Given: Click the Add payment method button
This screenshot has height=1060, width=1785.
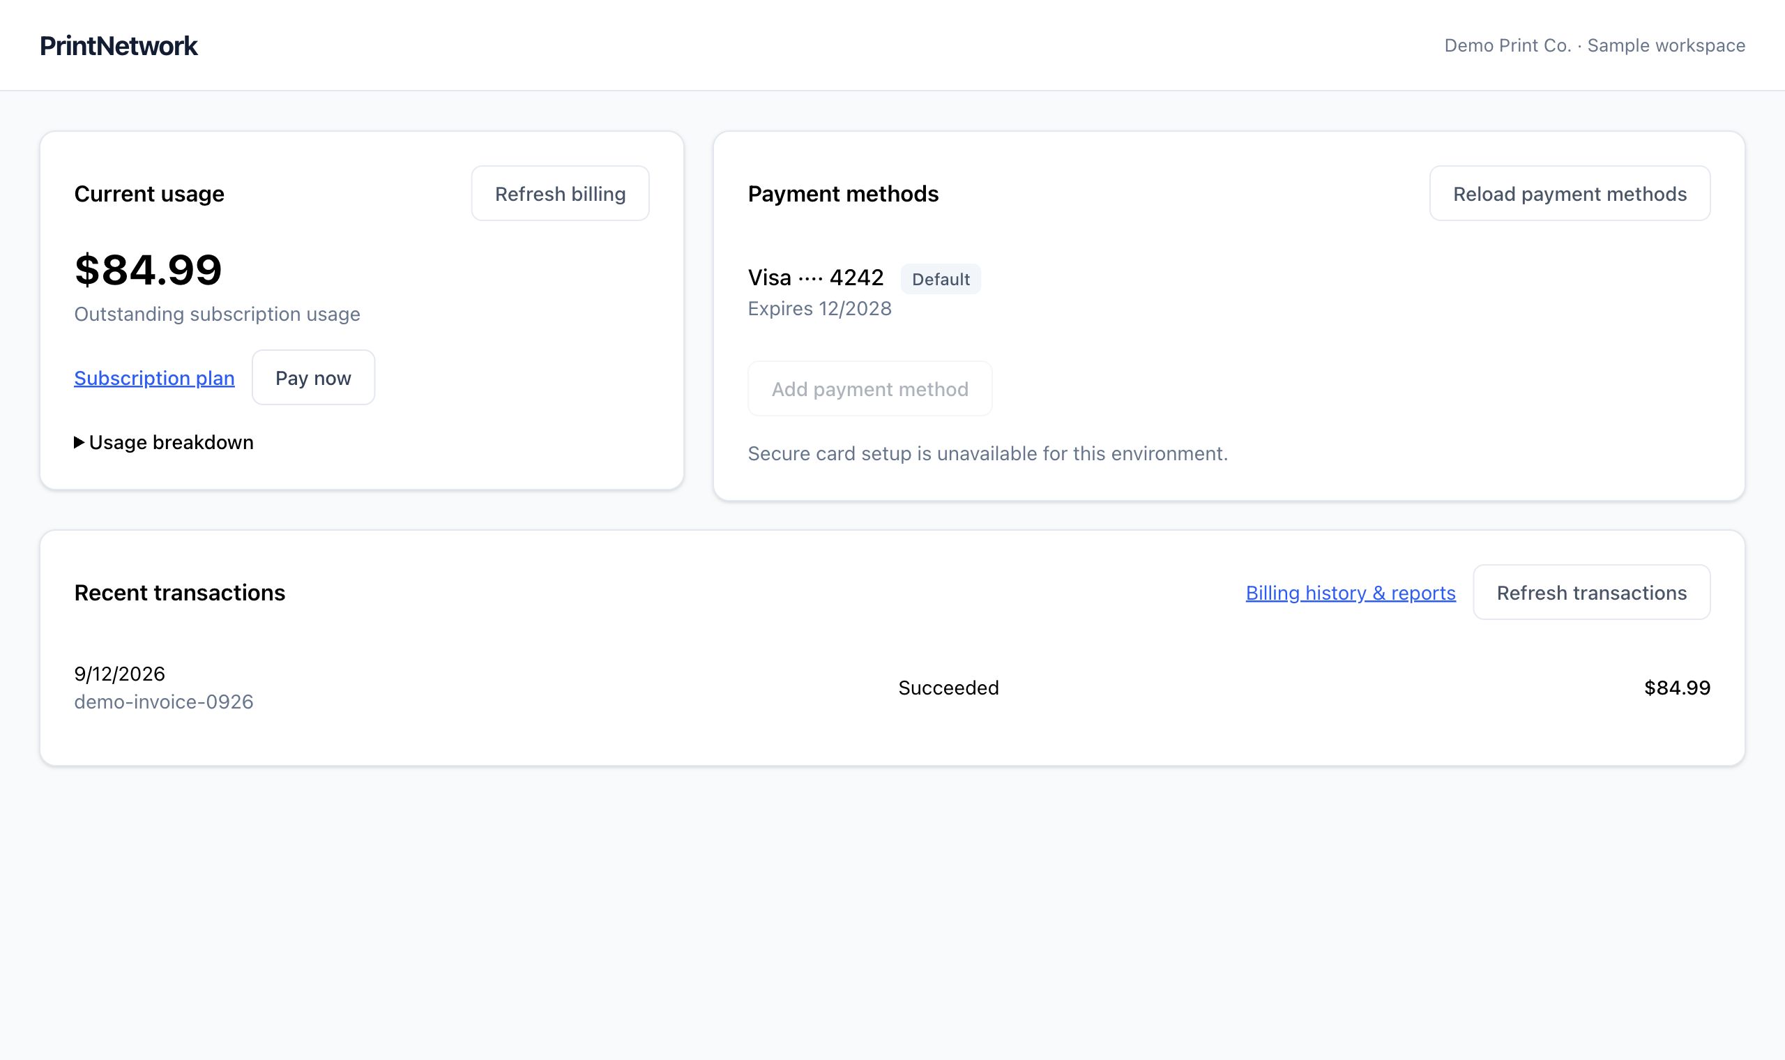Looking at the screenshot, I should (x=869, y=388).
